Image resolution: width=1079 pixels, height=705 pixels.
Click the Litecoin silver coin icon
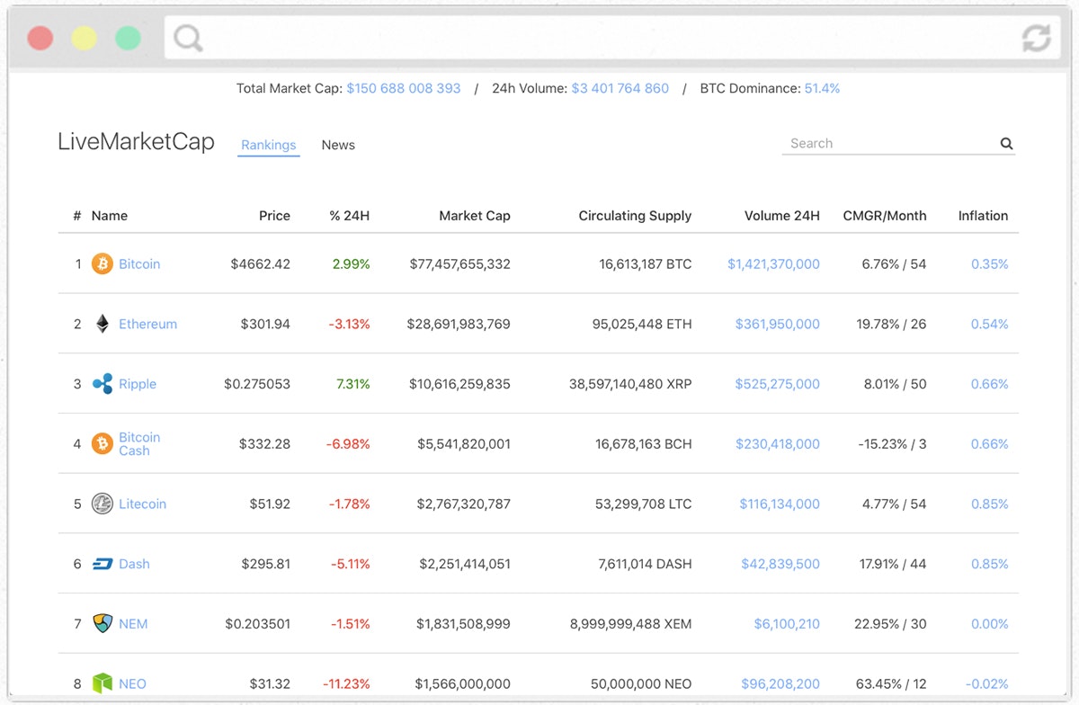(102, 504)
